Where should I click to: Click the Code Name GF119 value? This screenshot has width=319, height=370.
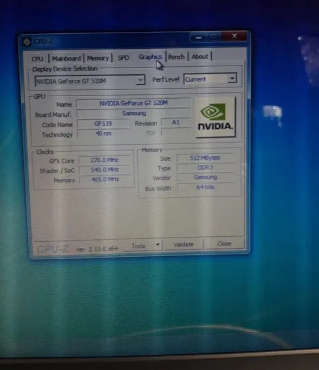coord(103,123)
